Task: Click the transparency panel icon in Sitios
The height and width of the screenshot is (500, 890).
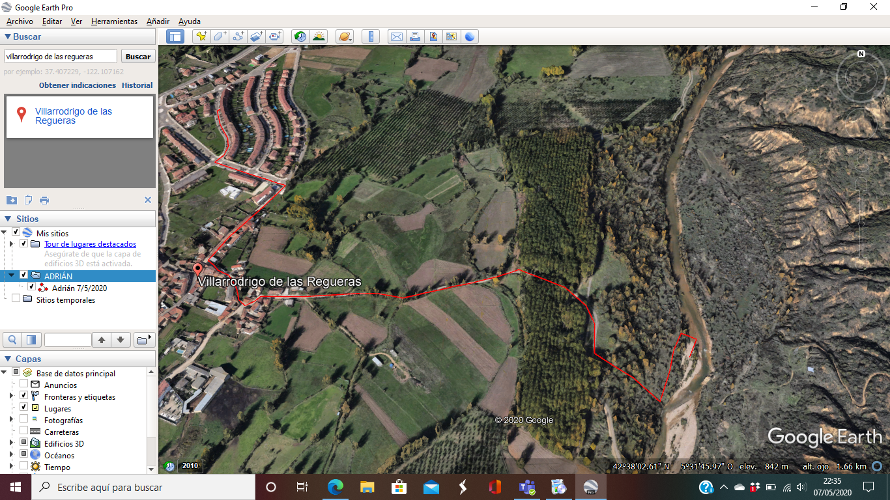Action: point(31,339)
